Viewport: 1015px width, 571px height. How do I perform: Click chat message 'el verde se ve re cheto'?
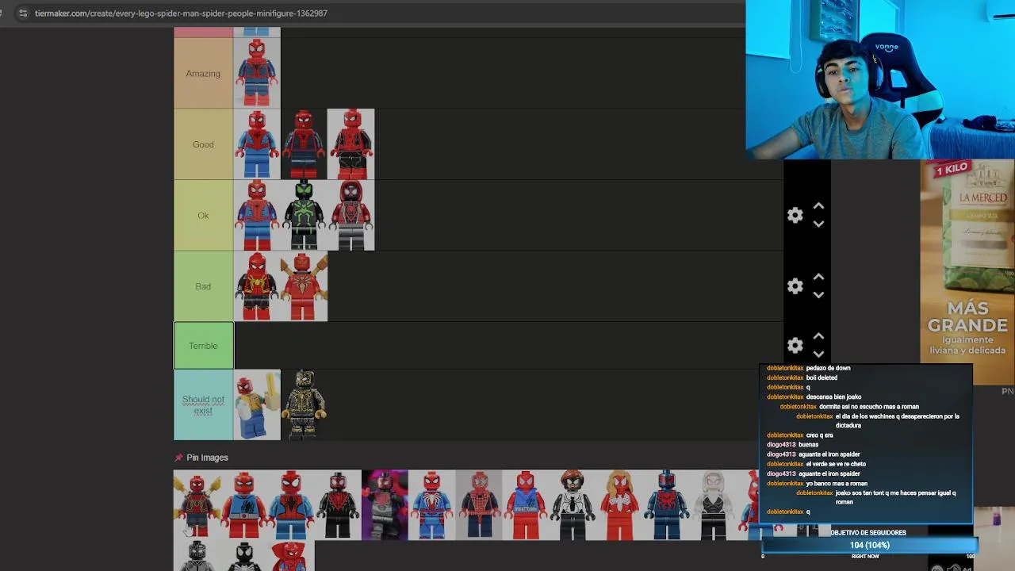point(836,464)
